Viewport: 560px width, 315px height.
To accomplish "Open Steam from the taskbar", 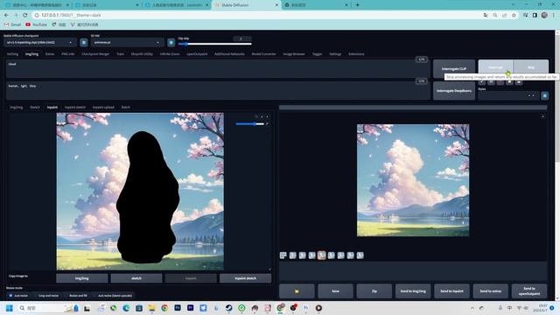I will point(229,308).
